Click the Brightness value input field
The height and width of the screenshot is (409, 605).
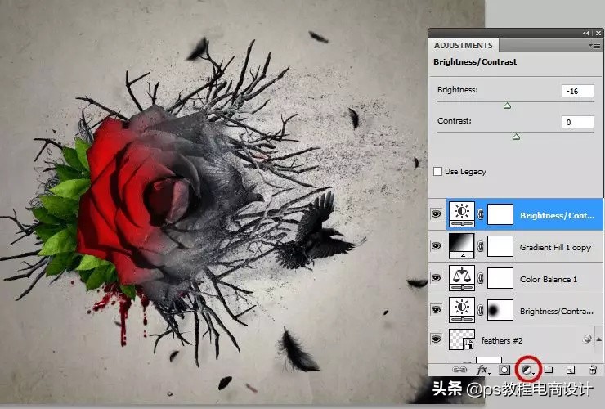[577, 91]
